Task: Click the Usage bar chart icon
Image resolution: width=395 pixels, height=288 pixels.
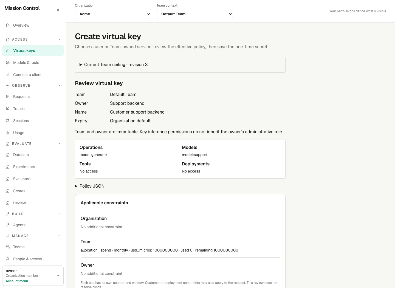Action: 8,133
